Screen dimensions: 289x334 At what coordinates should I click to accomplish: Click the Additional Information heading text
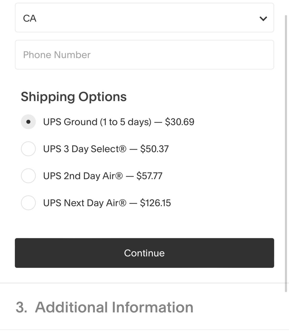click(x=114, y=307)
